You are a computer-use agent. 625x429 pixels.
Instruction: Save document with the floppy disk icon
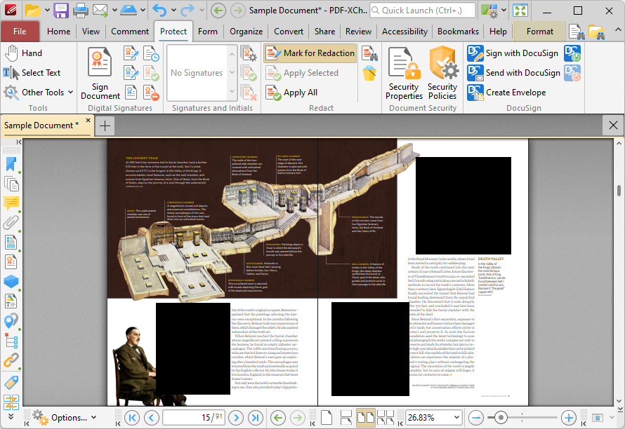[x=61, y=11]
